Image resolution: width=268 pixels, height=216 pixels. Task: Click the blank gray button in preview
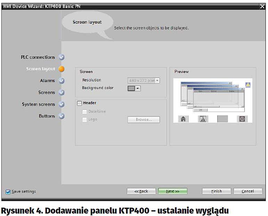pyautogui.click(x=222, y=119)
